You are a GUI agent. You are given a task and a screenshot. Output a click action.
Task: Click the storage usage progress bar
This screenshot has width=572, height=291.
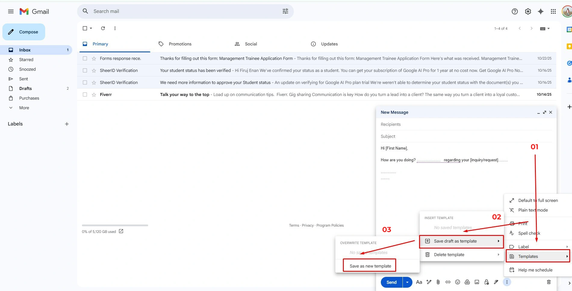[x=115, y=225]
